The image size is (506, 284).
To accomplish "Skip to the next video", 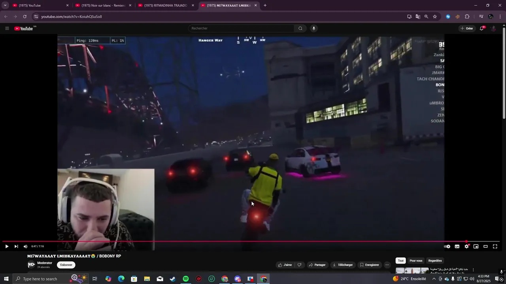I will pos(16,247).
